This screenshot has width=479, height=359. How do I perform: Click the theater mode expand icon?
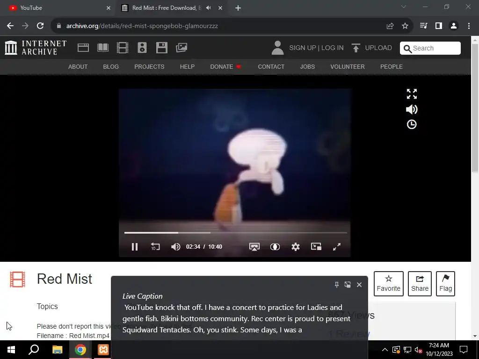click(x=412, y=94)
